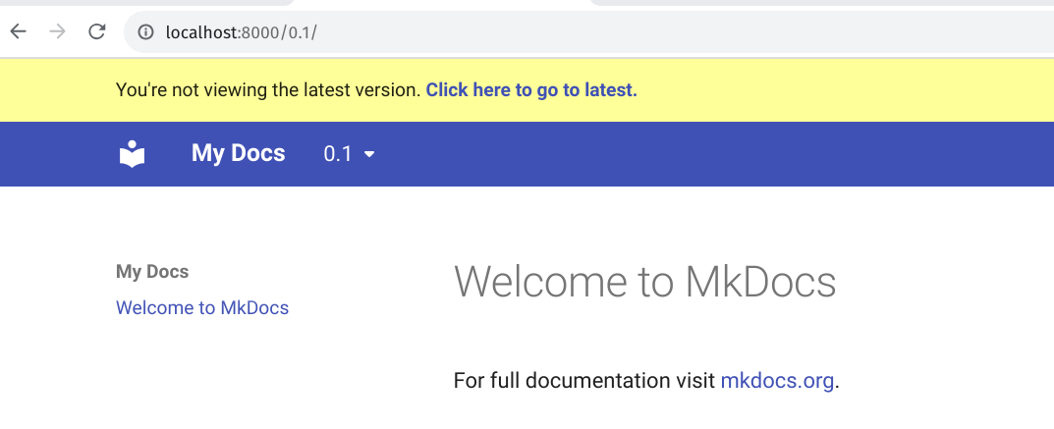Click the browser forward arrow
1054x429 pixels.
58,31
